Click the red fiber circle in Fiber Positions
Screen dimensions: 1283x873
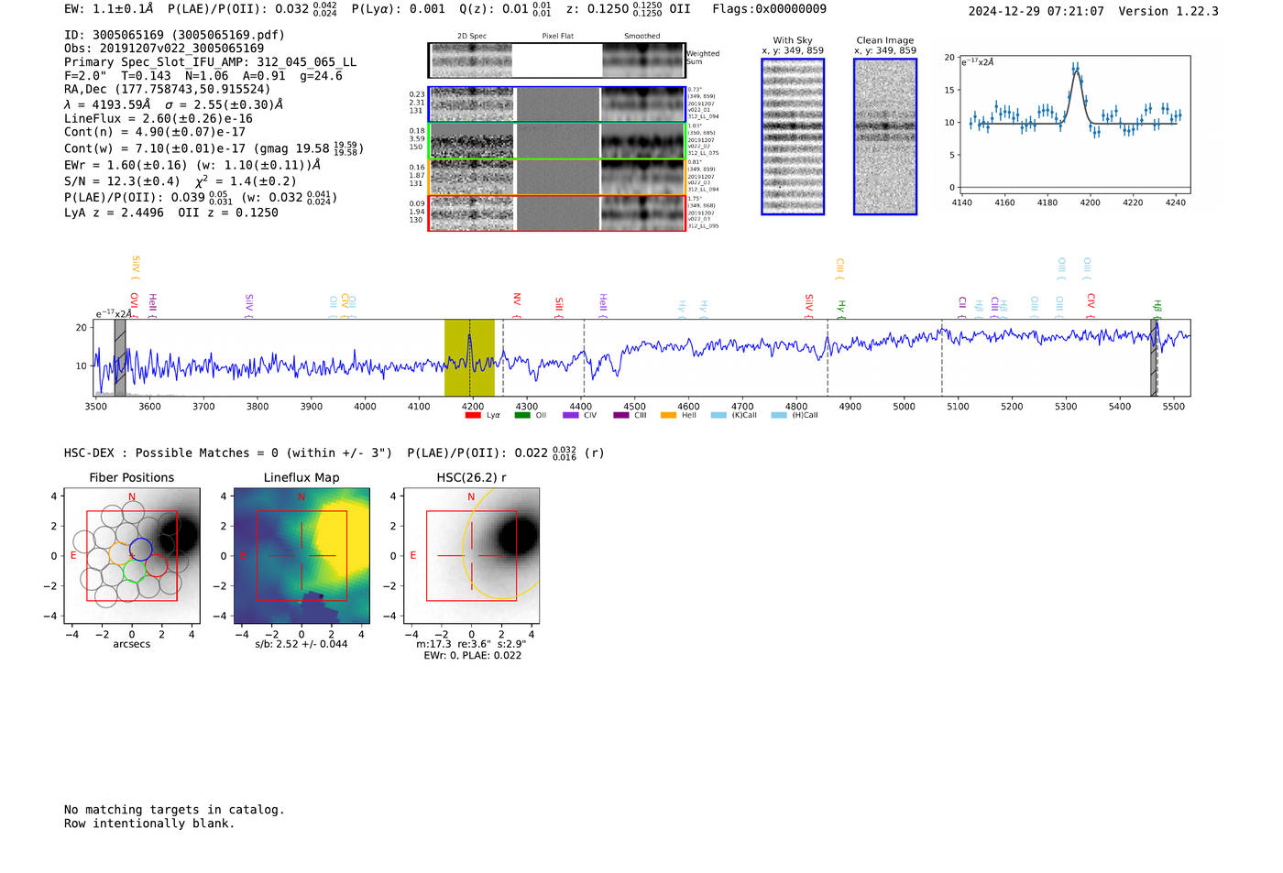[157, 564]
